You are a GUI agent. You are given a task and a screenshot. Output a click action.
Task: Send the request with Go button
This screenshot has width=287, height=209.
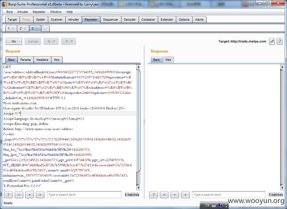click(x=14, y=41)
